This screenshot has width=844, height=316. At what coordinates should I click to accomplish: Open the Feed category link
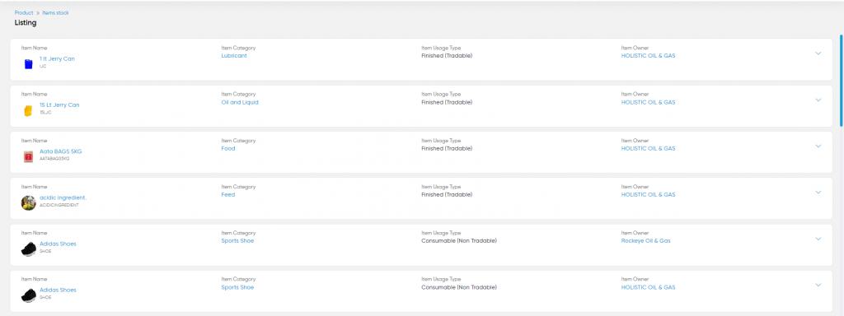click(228, 194)
